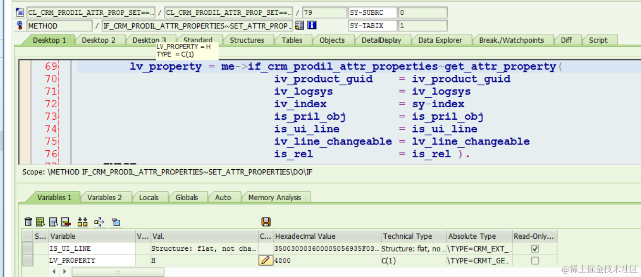Click the program icon in the top-left header
Screen dimensions: 641x277
pos(20,12)
